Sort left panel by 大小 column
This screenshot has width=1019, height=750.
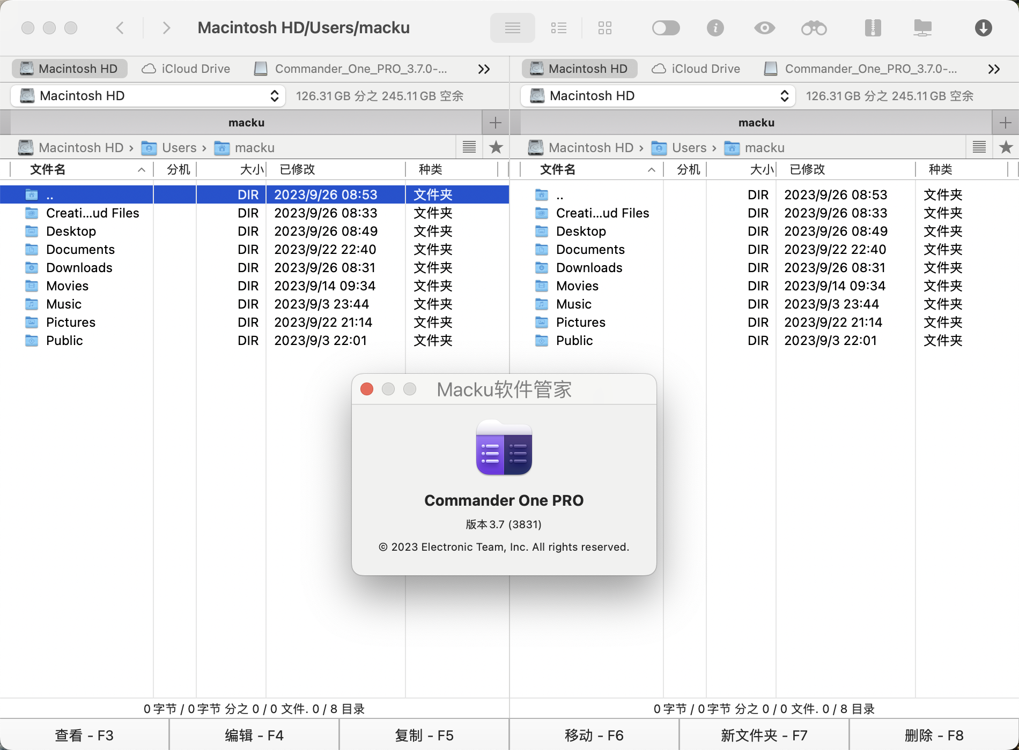pos(231,170)
